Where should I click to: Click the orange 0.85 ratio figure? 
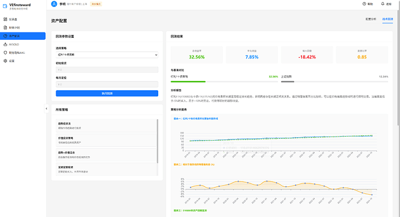click(x=362, y=57)
